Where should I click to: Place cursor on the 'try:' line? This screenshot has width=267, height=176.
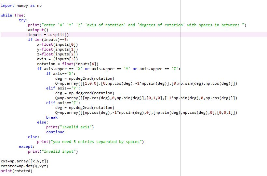(x=23, y=20)
